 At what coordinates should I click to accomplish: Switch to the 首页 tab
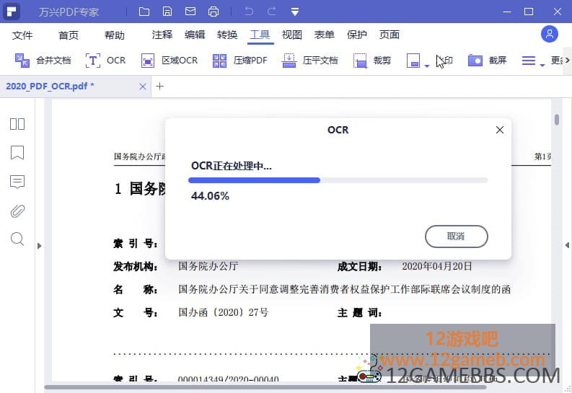coord(69,35)
